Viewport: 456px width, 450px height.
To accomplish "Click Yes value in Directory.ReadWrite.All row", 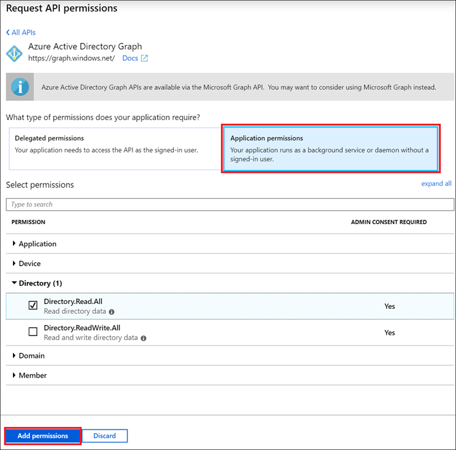I will (x=390, y=333).
